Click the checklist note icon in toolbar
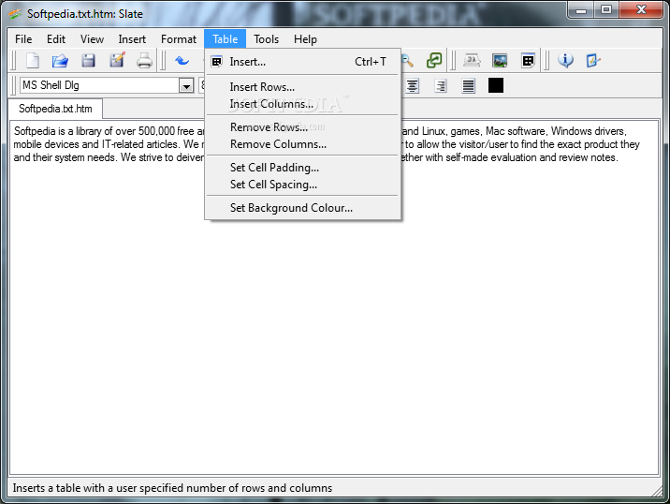This screenshot has width=670, height=504. click(x=593, y=61)
